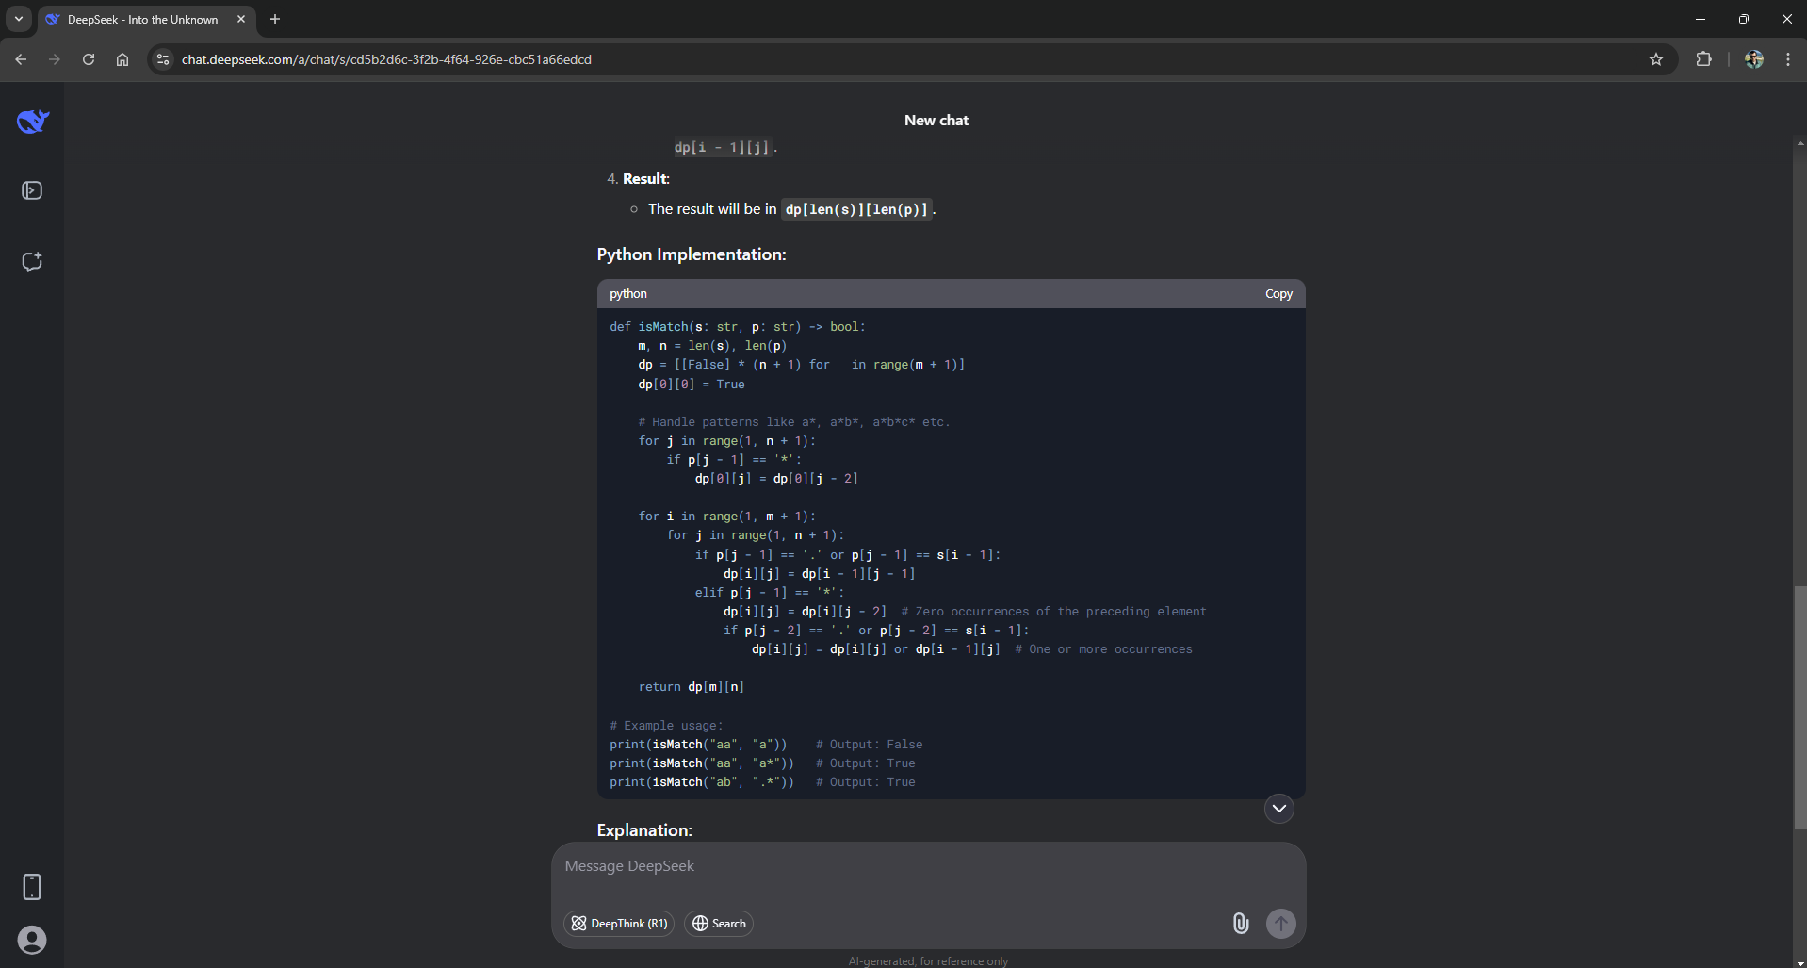Image resolution: width=1807 pixels, height=968 pixels.
Task: Select the DeepSeek - Into the Unknown tab
Action: [141, 19]
